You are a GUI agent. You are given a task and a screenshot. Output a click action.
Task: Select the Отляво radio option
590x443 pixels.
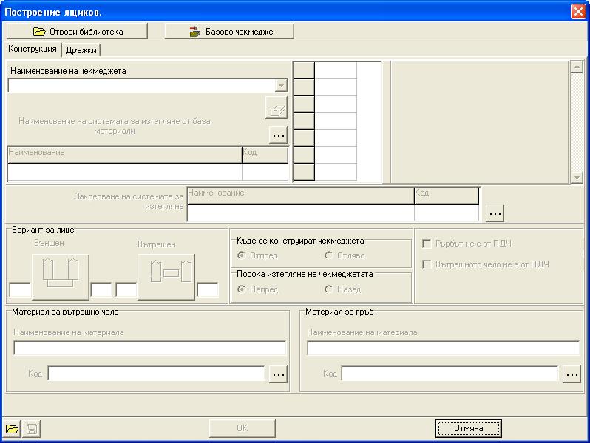tap(329, 255)
